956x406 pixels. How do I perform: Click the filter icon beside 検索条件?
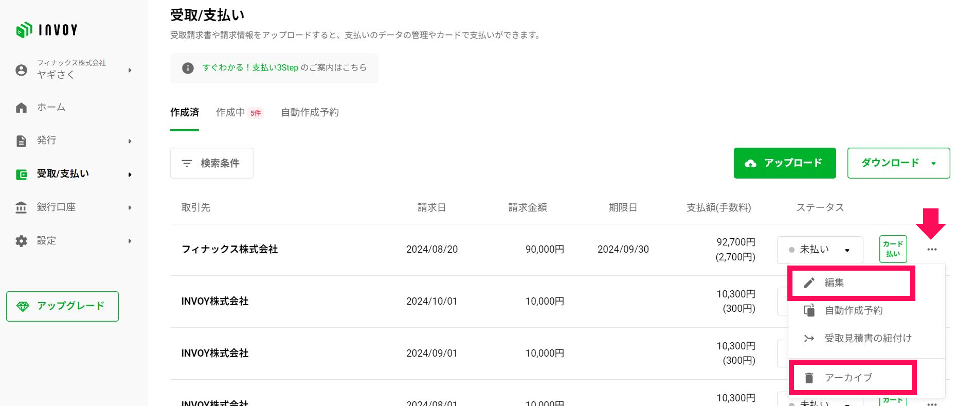pos(187,163)
